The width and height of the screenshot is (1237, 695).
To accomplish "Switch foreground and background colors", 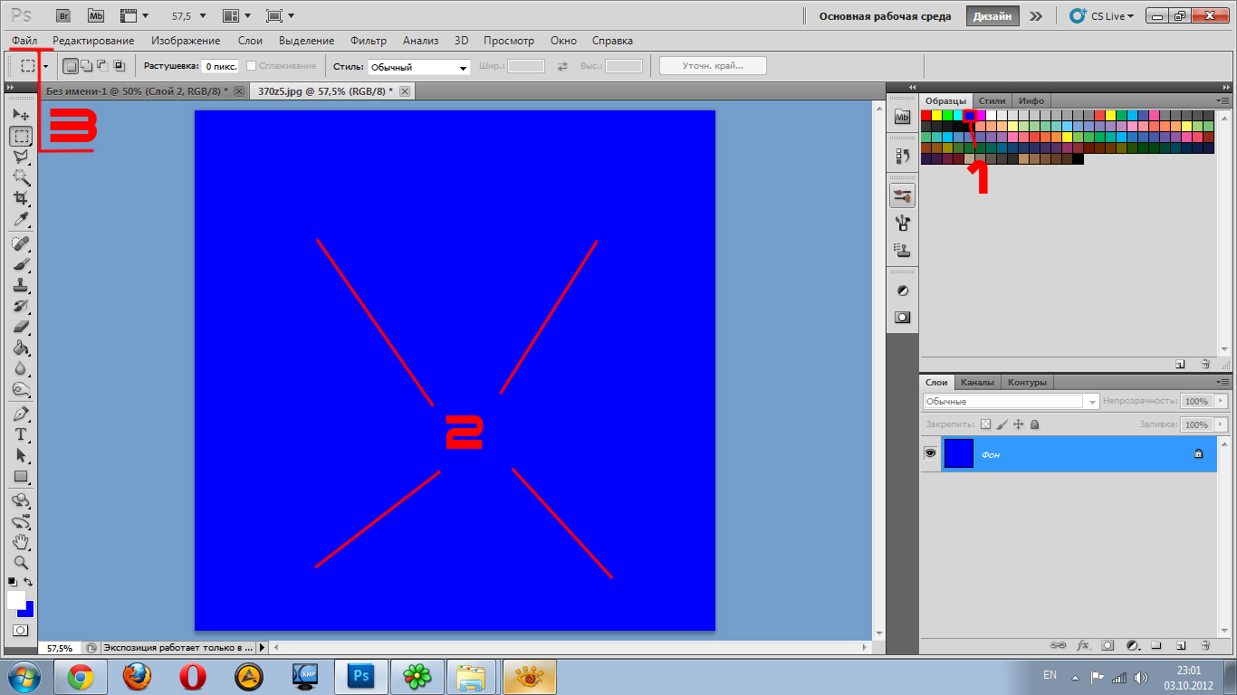I will click(28, 582).
